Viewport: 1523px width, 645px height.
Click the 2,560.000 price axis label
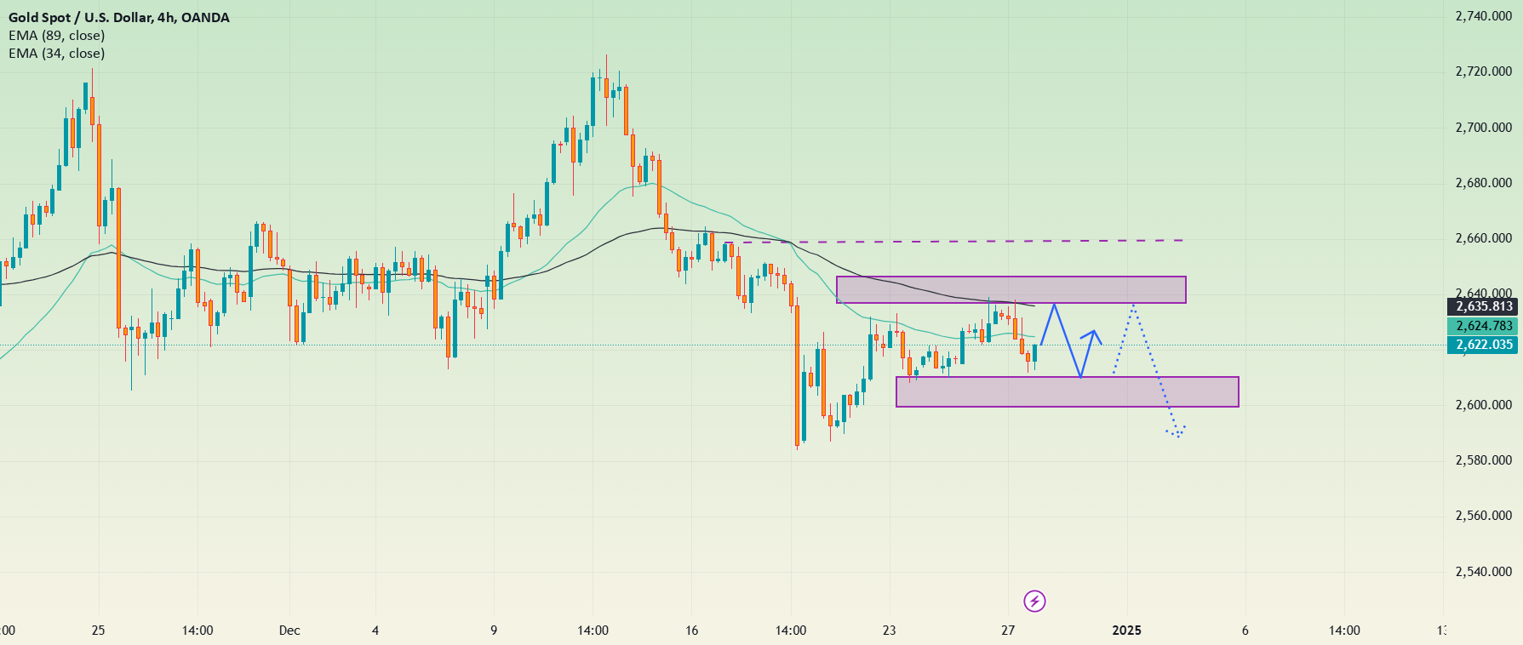tap(1484, 516)
